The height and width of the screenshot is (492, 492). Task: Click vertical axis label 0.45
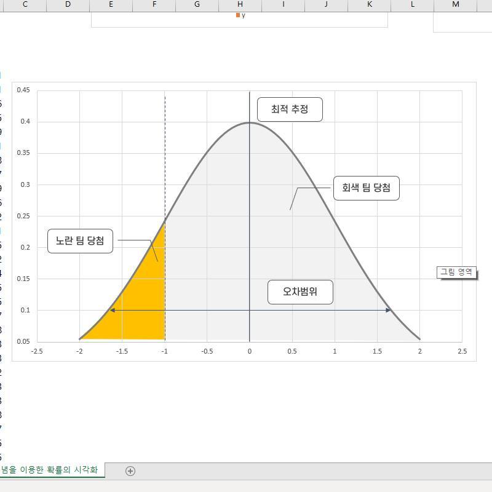coord(23,90)
